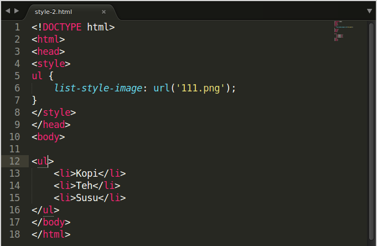Click line number 1 in gutter

click(17, 27)
